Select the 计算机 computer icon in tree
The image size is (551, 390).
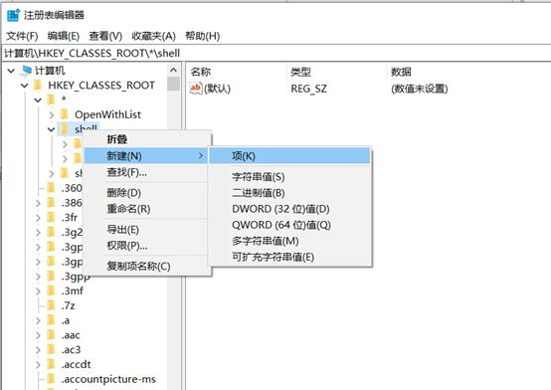click(x=26, y=71)
